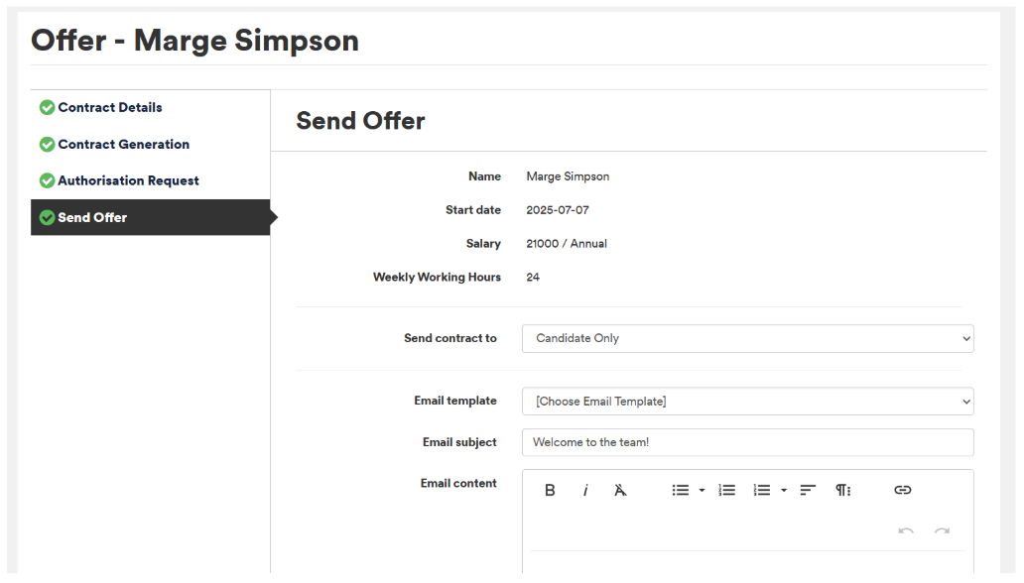This screenshot has width=1024, height=583.
Task: Open the bullet list style dropdown arrow
Action: pos(703,490)
